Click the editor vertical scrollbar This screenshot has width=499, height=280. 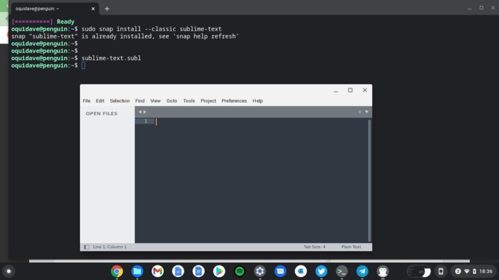(x=369, y=180)
